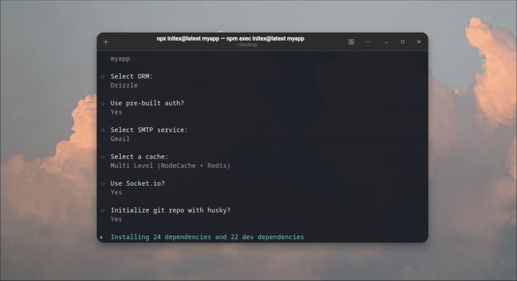Click 'Multi Level (NodeCache + Redis)' answer
The image size is (517, 281).
tap(170, 165)
